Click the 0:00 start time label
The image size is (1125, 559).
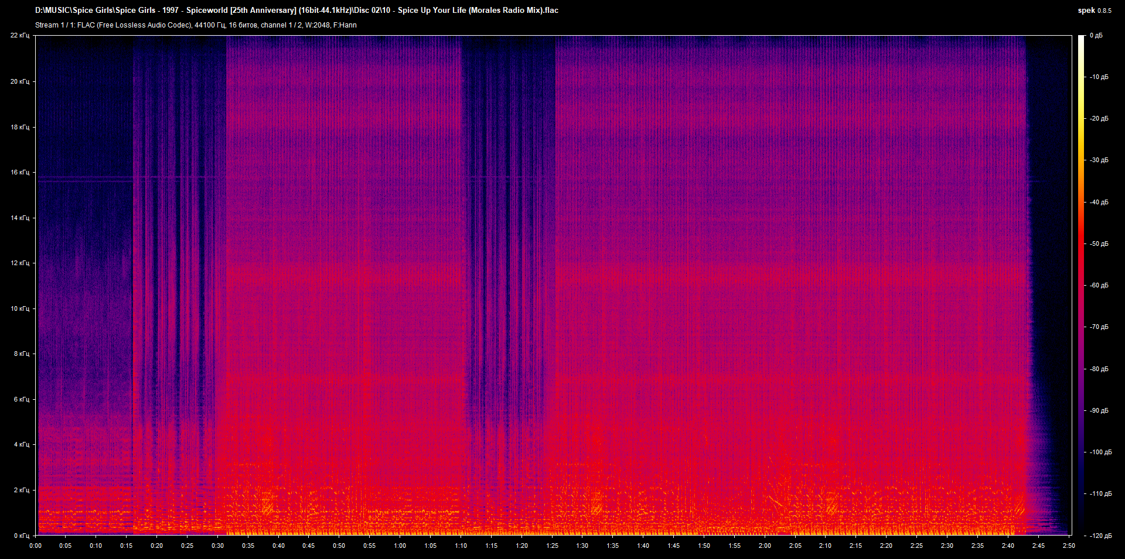[x=35, y=546]
